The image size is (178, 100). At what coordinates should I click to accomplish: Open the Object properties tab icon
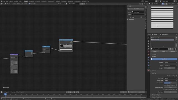click(149, 55)
